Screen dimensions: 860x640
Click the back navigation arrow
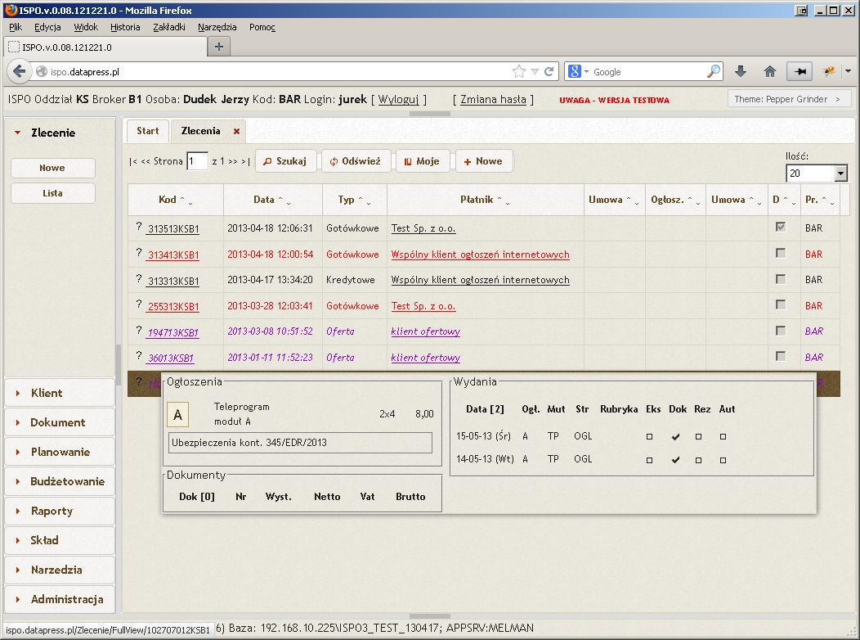pyautogui.click(x=18, y=71)
